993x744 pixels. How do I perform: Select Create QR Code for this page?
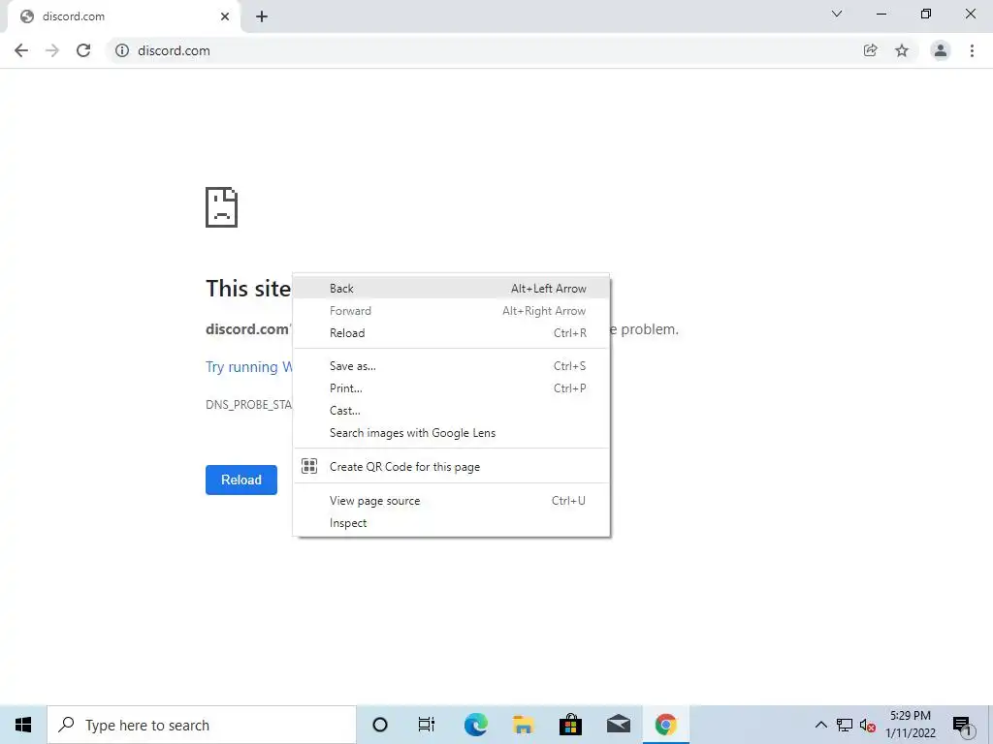pyautogui.click(x=451, y=466)
